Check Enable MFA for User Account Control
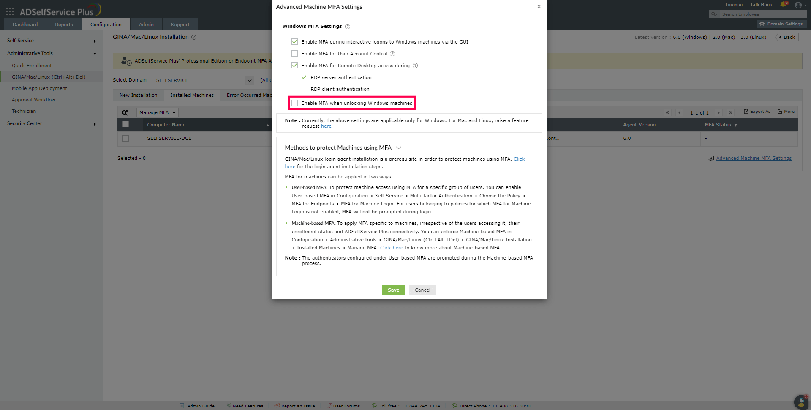The image size is (811, 410). [295, 54]
